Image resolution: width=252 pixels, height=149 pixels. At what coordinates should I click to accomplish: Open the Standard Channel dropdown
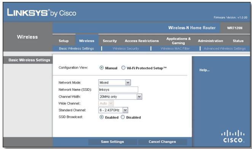coord(113,110)
